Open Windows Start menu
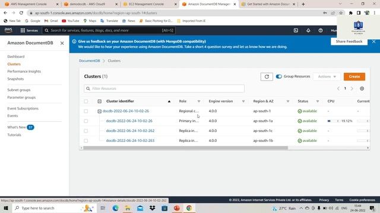380x213 pixels. point(6,208)
